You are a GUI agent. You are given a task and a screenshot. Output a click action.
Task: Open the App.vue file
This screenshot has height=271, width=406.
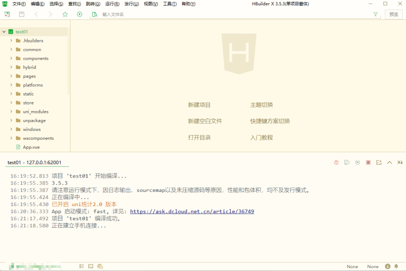point(31,147)
